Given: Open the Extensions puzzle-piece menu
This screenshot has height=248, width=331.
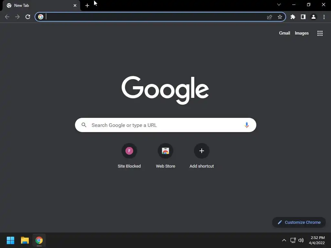Looking at the screenshot, I should 293,17.
